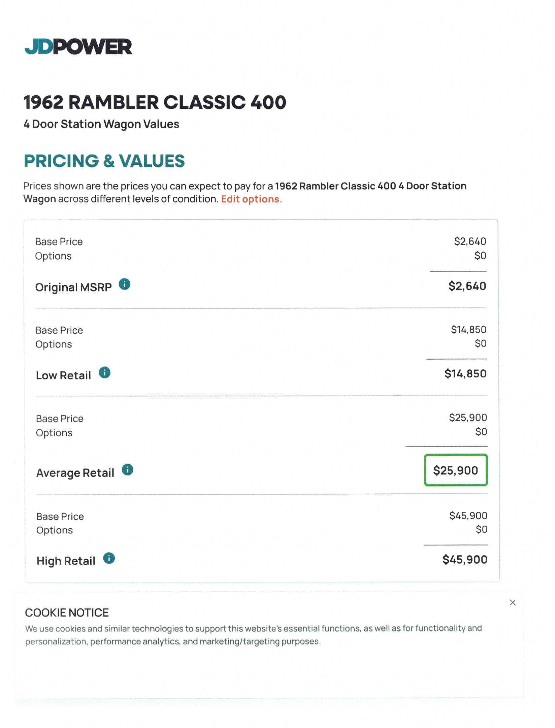Click the Cookie Notice heading
Screen dimensions: 555x728
67,613
